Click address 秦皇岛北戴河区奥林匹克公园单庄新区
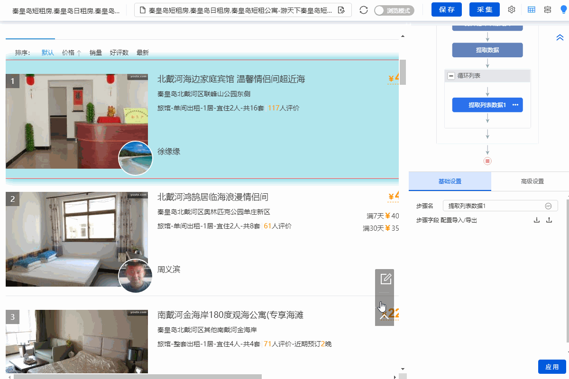 point(214,212)
